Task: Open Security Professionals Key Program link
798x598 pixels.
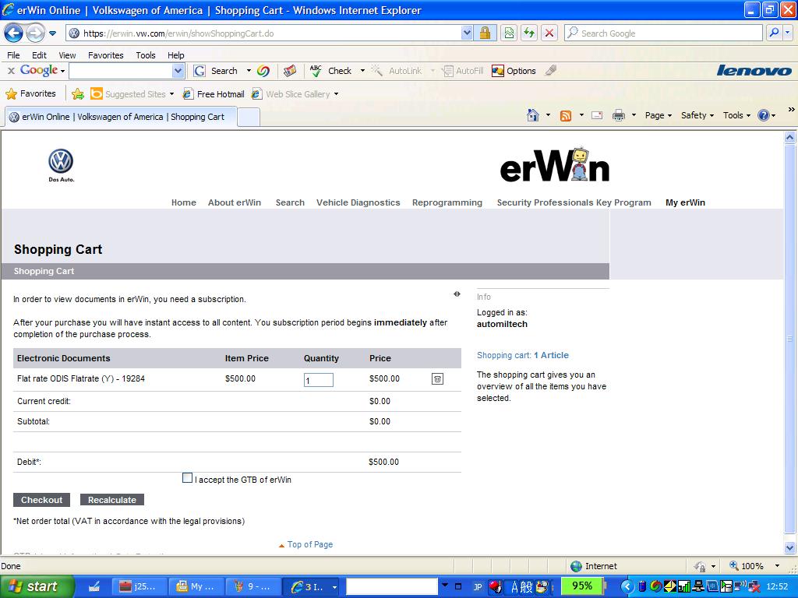Action: (x=574, y=202)
